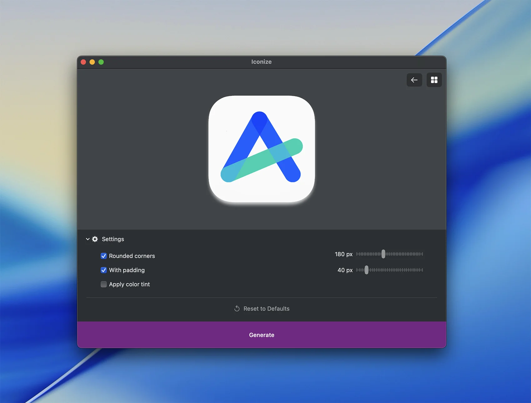
Task: Disable the With padding checkbox
Action: click(104, 270)
